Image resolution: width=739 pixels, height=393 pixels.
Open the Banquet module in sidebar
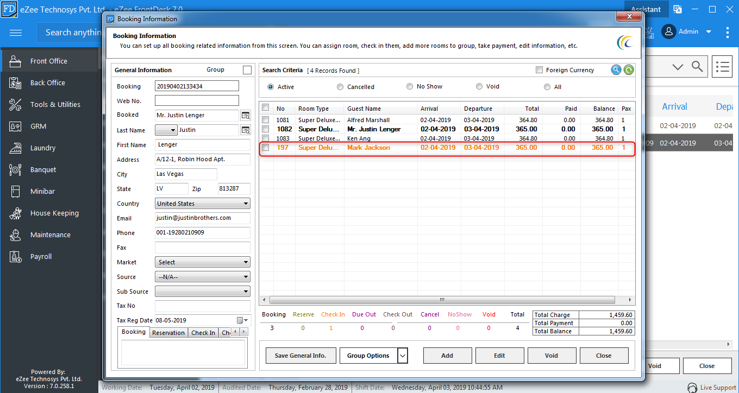(43, 169)
